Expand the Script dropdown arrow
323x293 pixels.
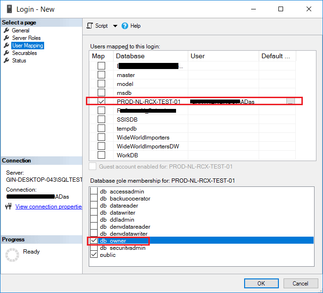pos(115,26)
